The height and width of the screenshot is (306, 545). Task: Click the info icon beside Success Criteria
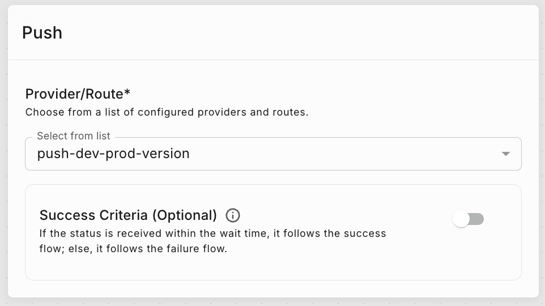233,215
